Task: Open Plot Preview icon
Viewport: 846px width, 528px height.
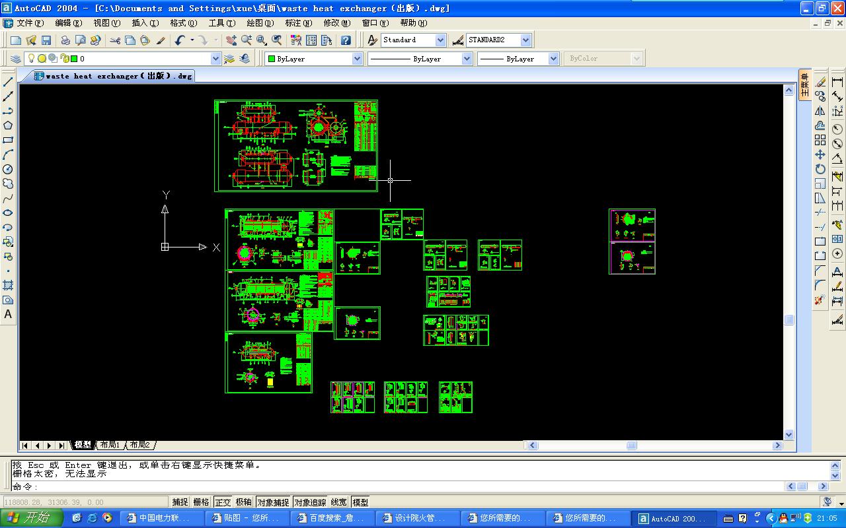Action: (x=80, y=40)
